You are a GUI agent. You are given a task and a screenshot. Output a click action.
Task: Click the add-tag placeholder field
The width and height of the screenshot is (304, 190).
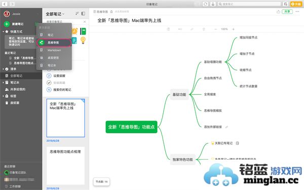[122, 12]
